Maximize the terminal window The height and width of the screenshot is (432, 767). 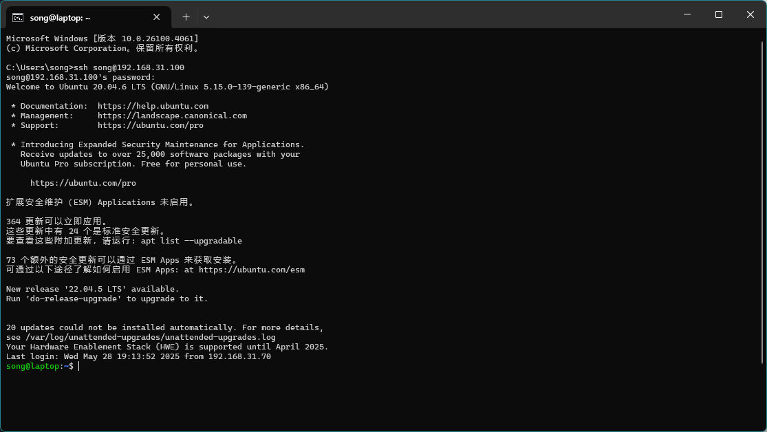[x=718, y=14]
